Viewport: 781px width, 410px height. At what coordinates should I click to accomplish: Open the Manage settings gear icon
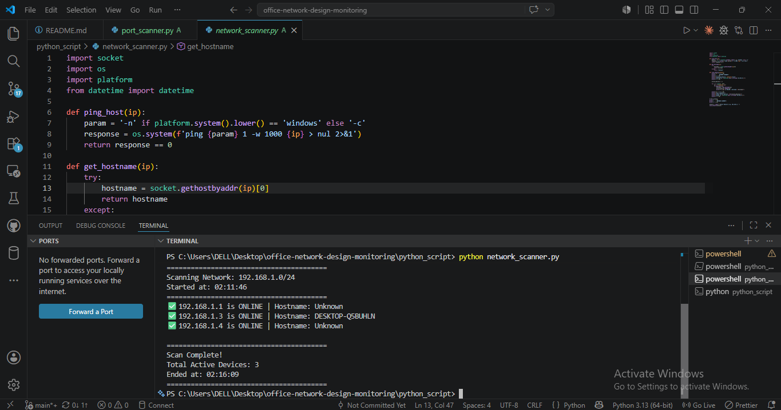[14, 384]
